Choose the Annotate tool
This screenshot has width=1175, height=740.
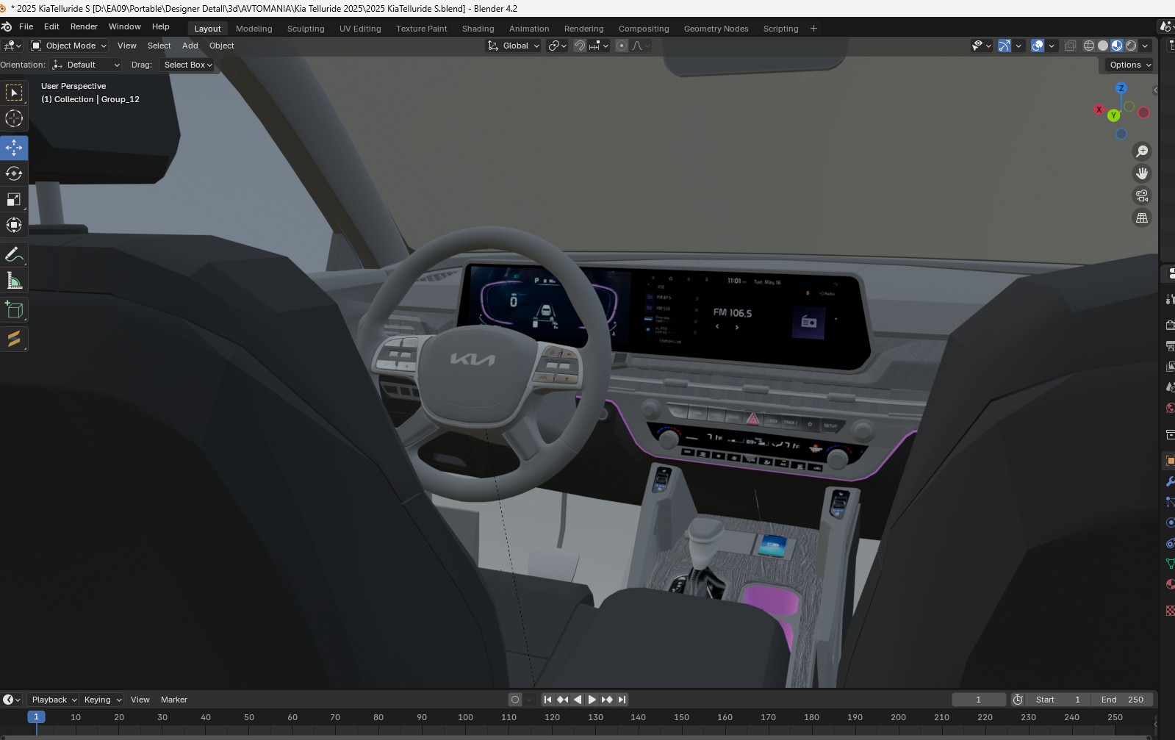14,254
